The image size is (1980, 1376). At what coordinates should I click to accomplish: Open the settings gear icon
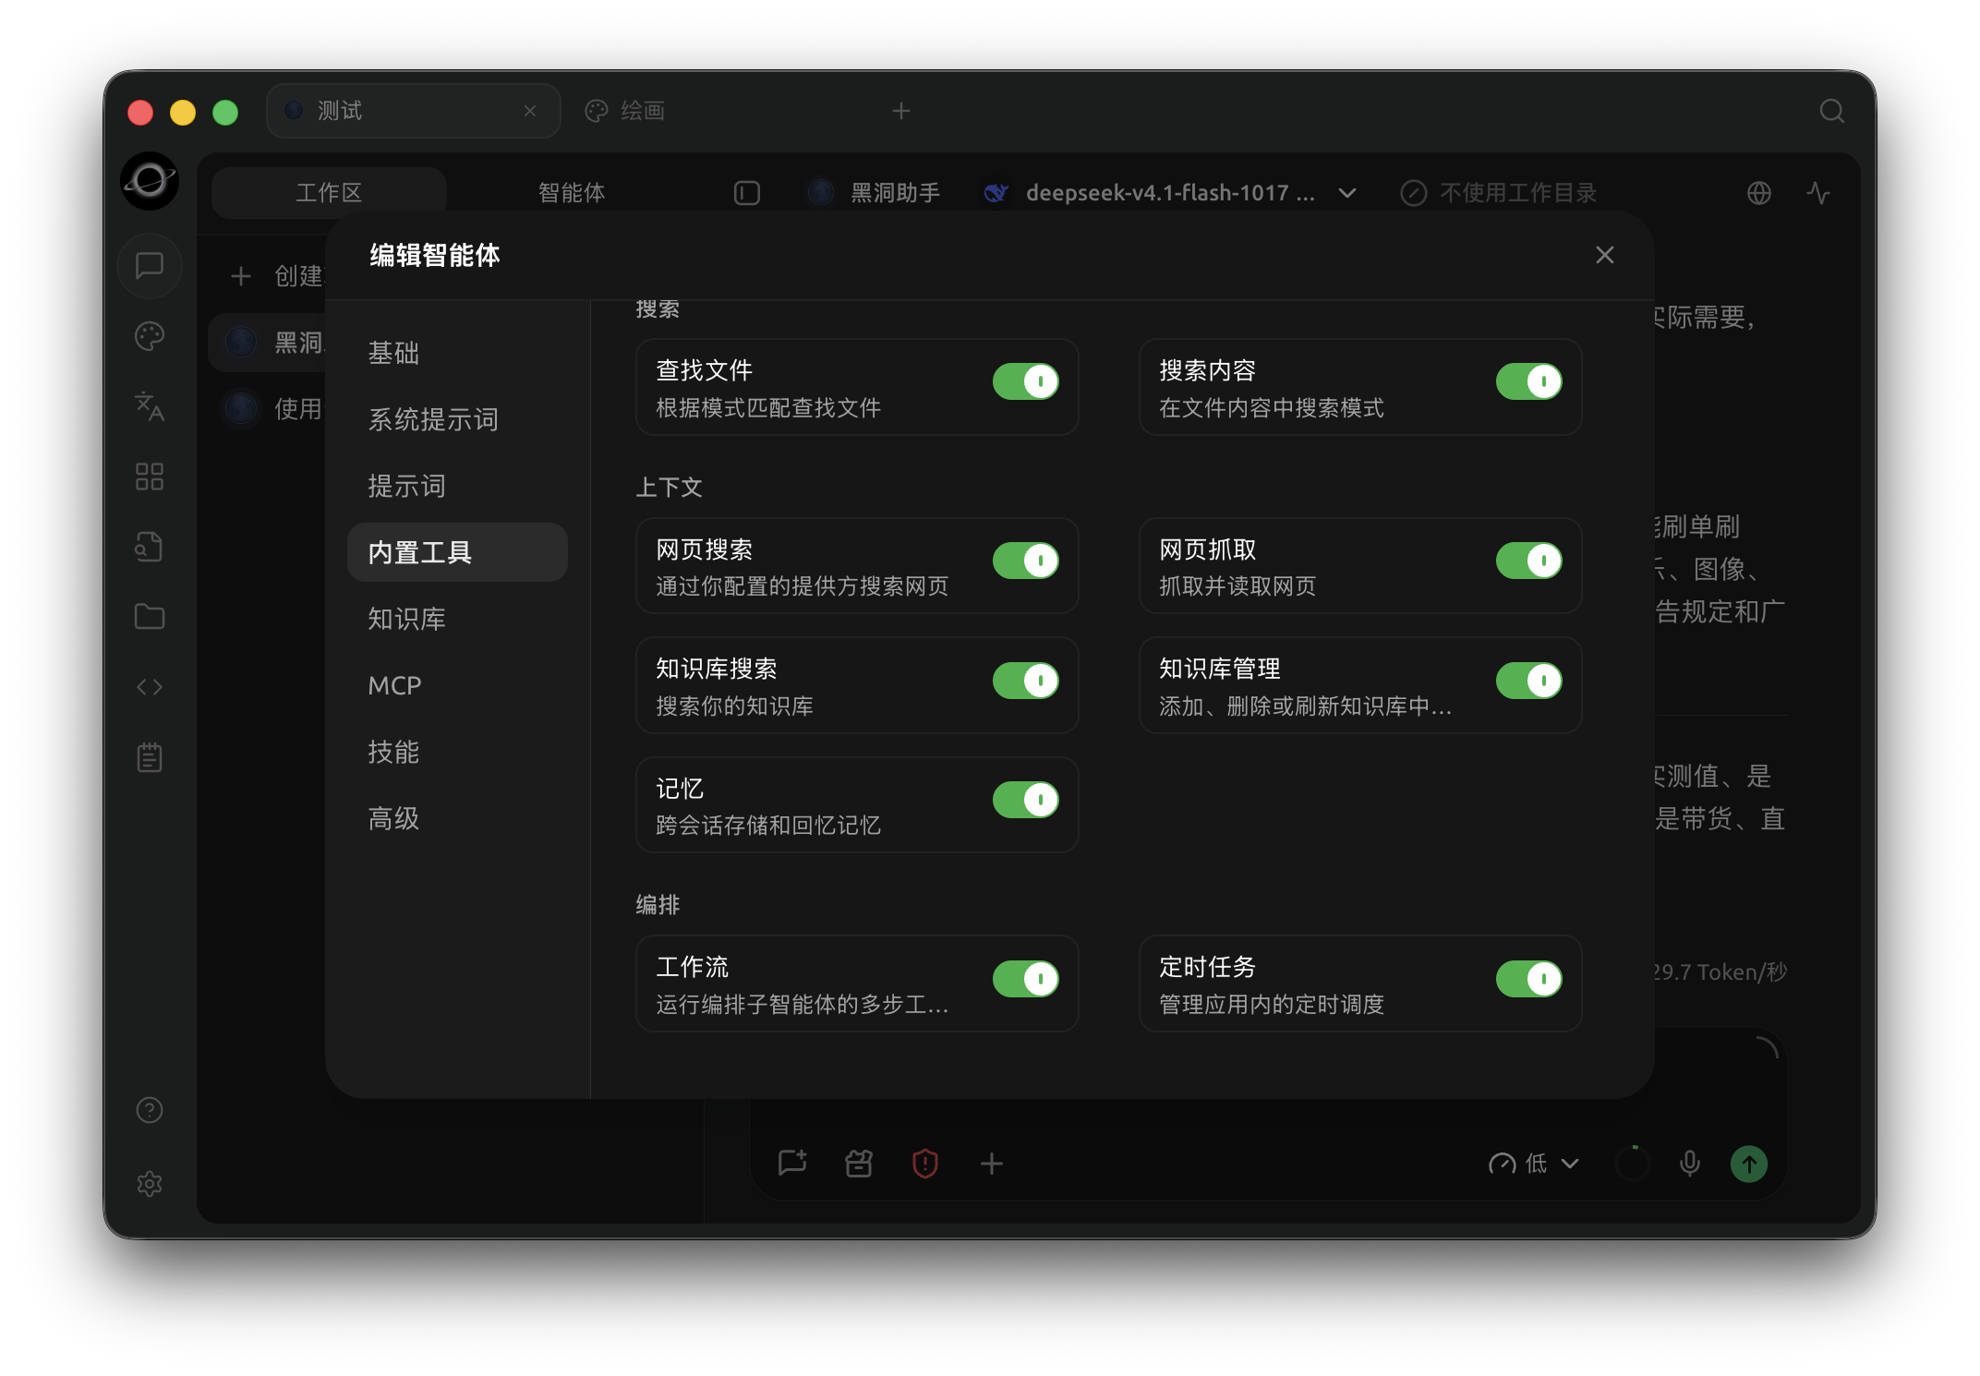tap(150, 1184)
